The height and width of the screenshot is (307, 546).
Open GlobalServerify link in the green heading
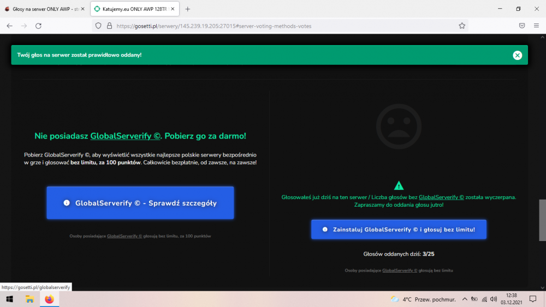coord(126,136)
